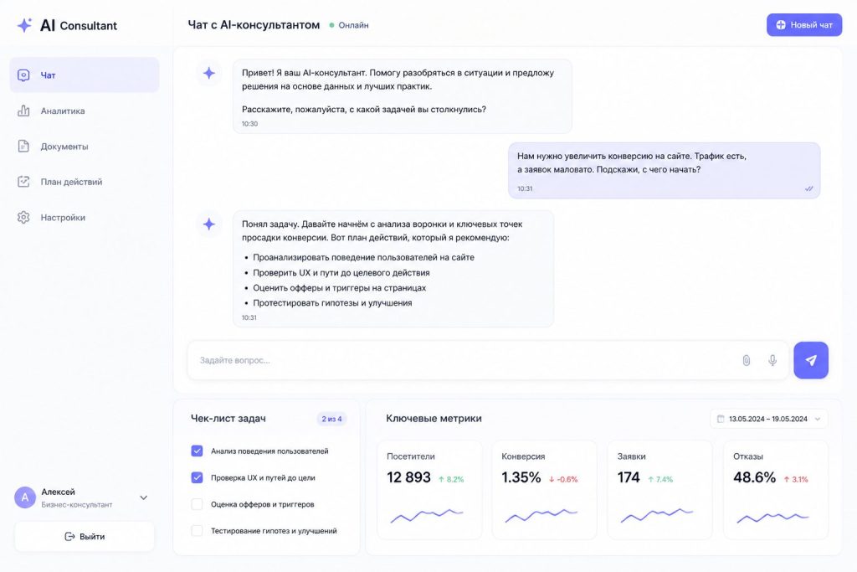The height and width of the screenshot is (572, 857).
Task: Check Тестирование гипотез и улучшений
Action: pyautogui.click(x=198, y=530)
